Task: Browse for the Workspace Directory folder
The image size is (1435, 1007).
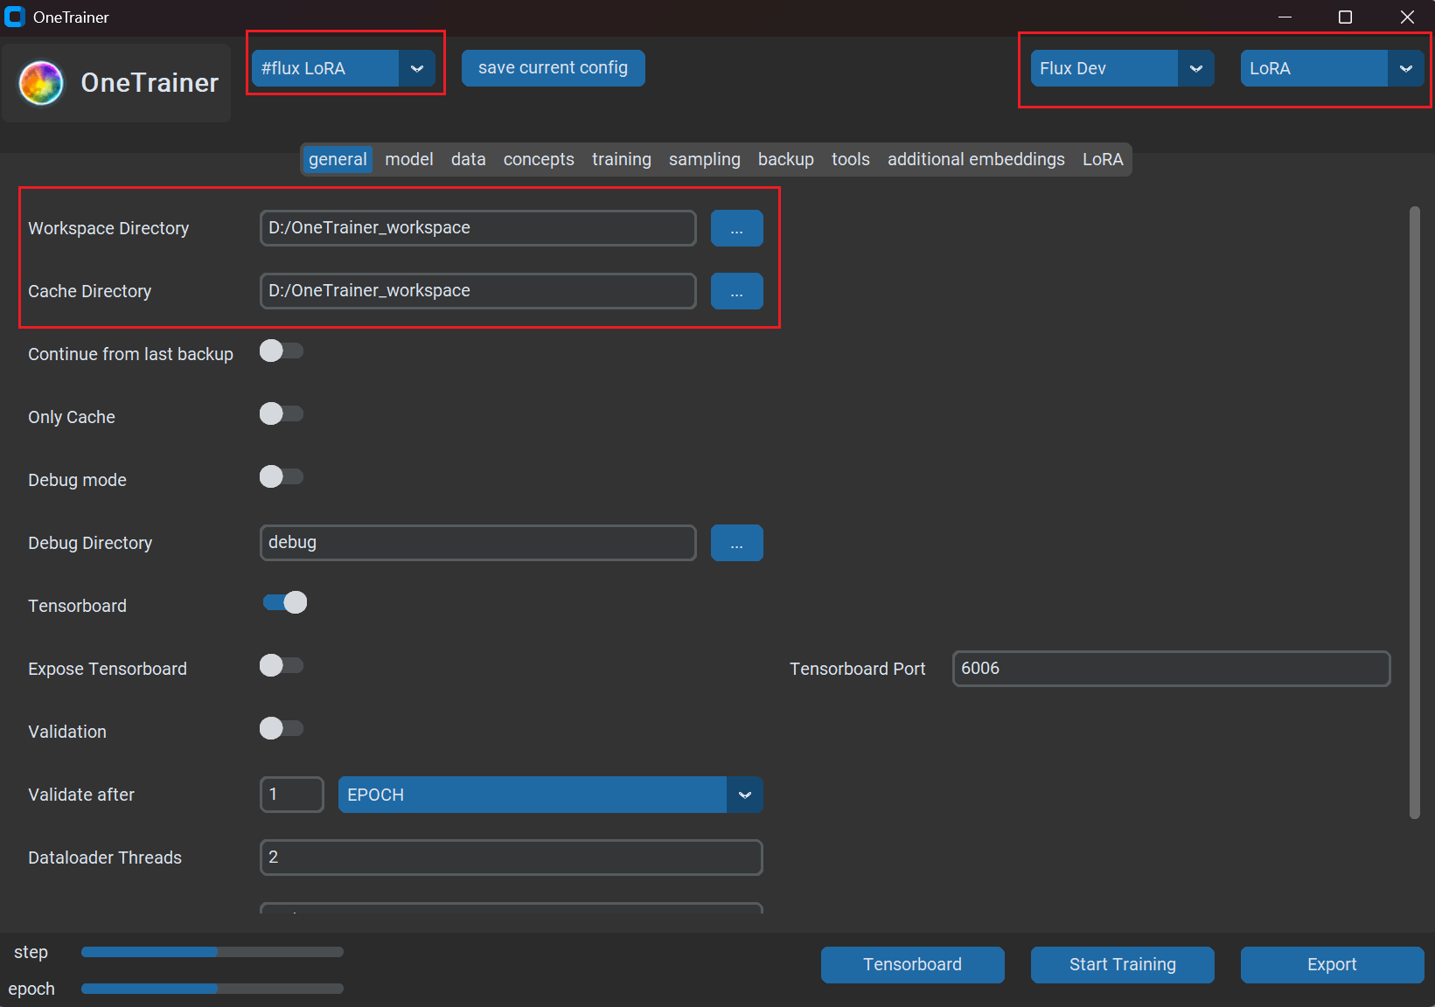Action: tap(736, 228)
